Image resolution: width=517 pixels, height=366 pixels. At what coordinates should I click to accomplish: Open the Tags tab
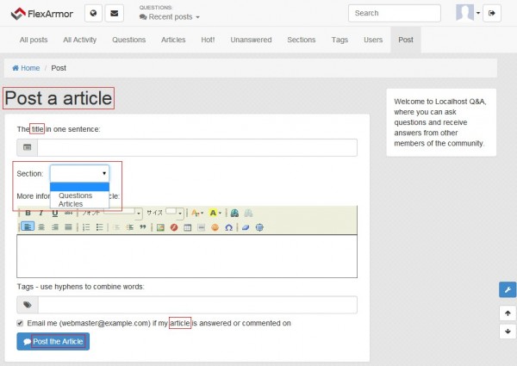tap(339, 40)
